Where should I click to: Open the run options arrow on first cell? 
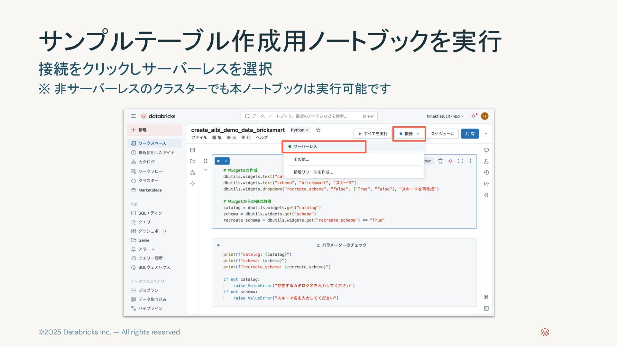click(226, 161)
